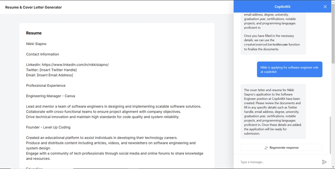The width and height of the screenshot is (335, 169).
Task: Click 'Engineering Manager - Canva' line
Action: pyautogui.click(x=50, y=96)
